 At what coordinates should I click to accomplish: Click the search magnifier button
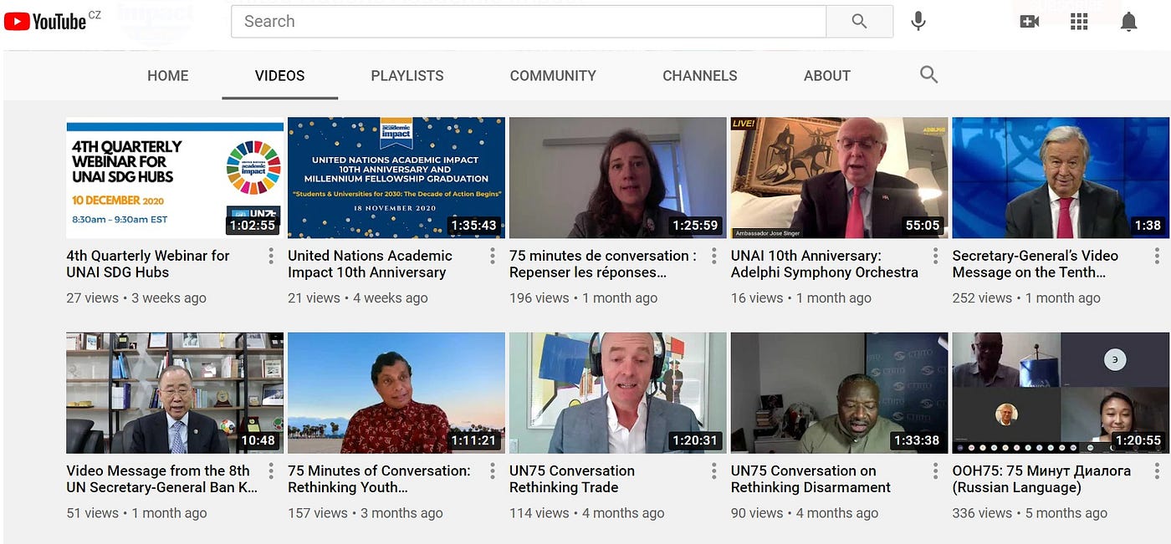[859, 22]
